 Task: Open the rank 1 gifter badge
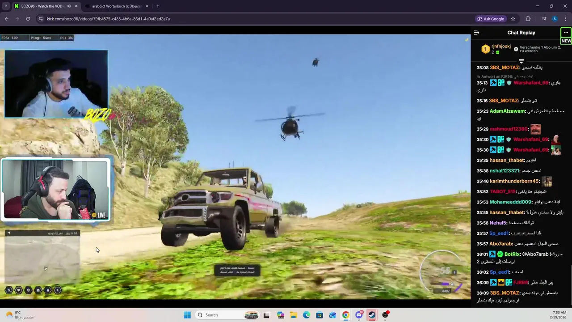(485, 49)
